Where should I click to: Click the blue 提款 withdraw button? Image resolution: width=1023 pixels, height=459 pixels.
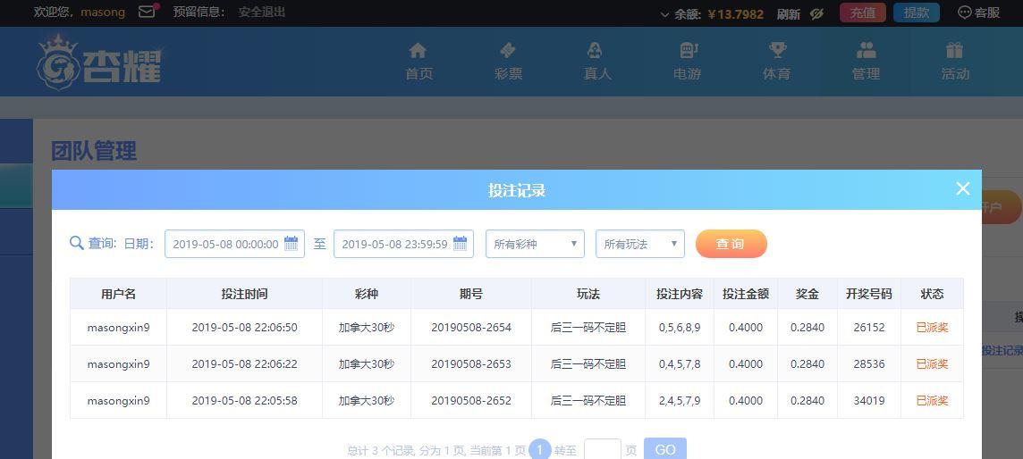point(916,13)
